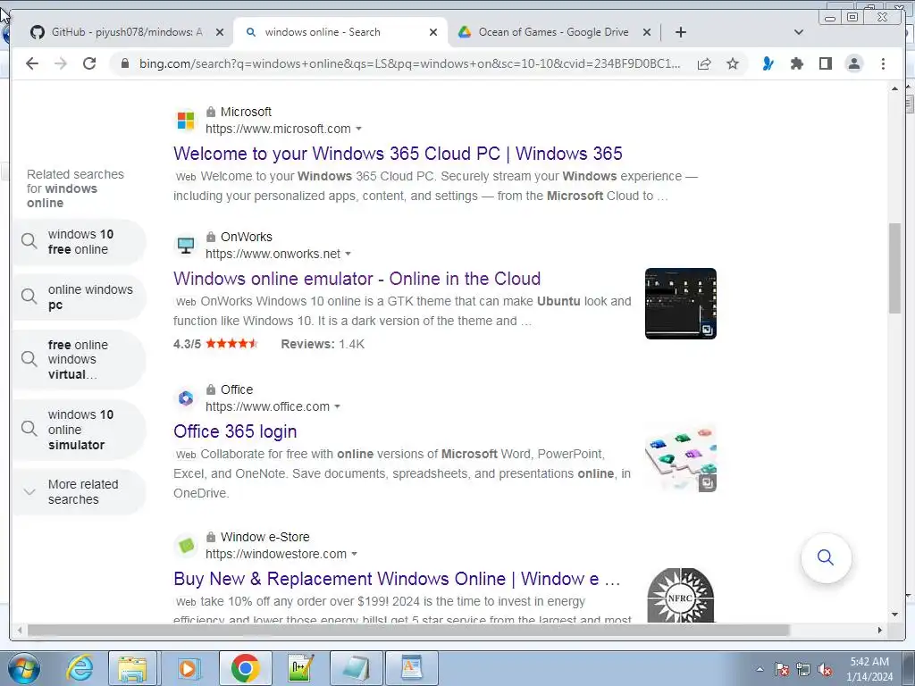Click the scroll down arrow
Image resolution: width=915 pixels, height=686 pixels.
point(894,615)
